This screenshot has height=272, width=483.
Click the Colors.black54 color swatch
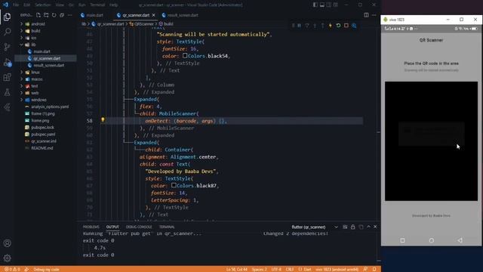pyautogui.click(x=185, y=55)
